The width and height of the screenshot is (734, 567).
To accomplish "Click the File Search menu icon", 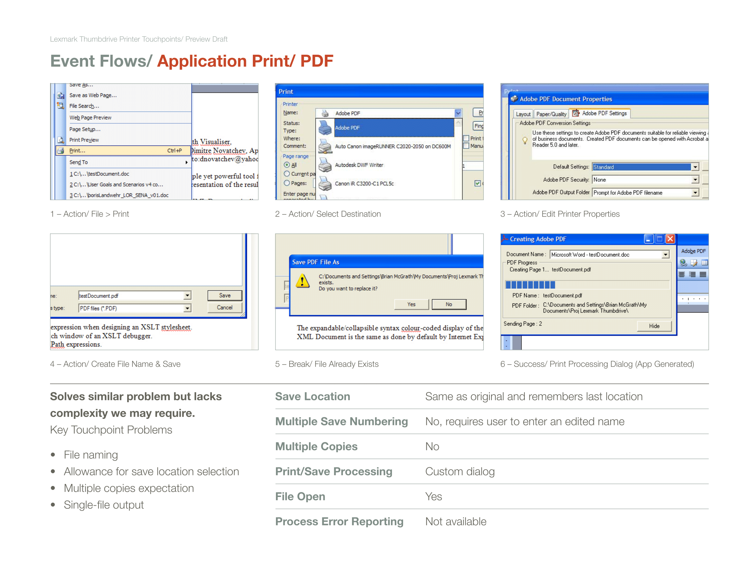I will (60, 106).
